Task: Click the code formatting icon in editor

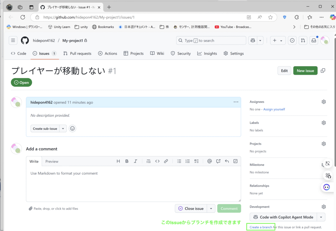Action: coord(157,161)
